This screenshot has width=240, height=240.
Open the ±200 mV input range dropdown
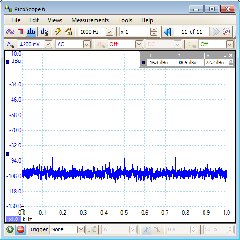[48, 44]
